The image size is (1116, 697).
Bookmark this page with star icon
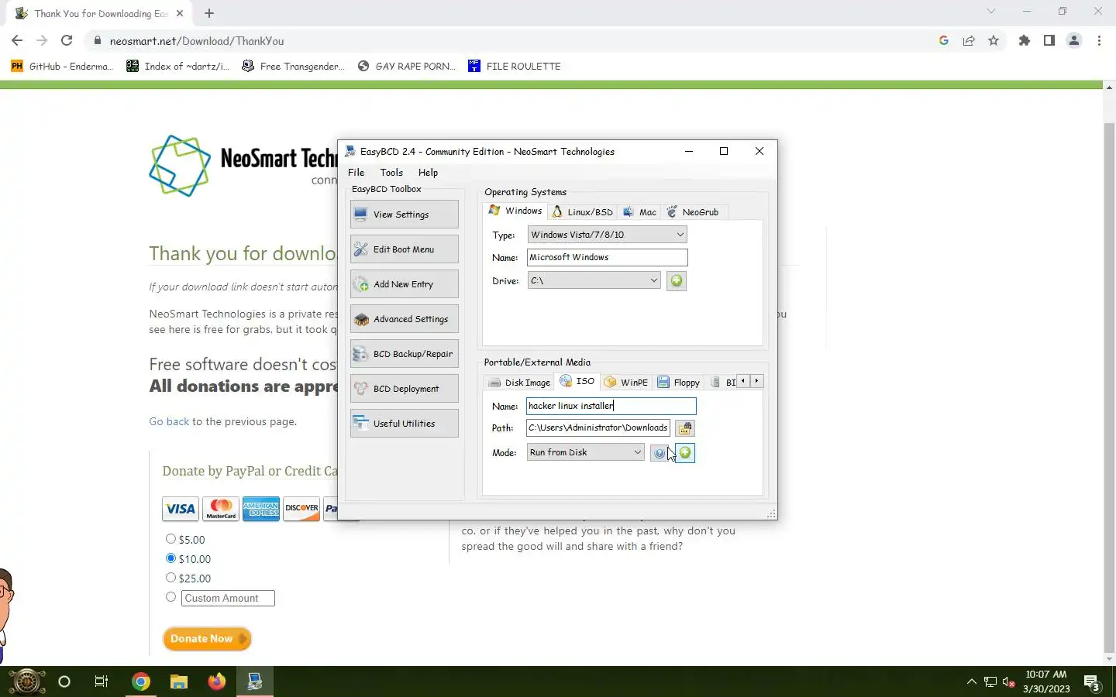(x=994, y=41)
